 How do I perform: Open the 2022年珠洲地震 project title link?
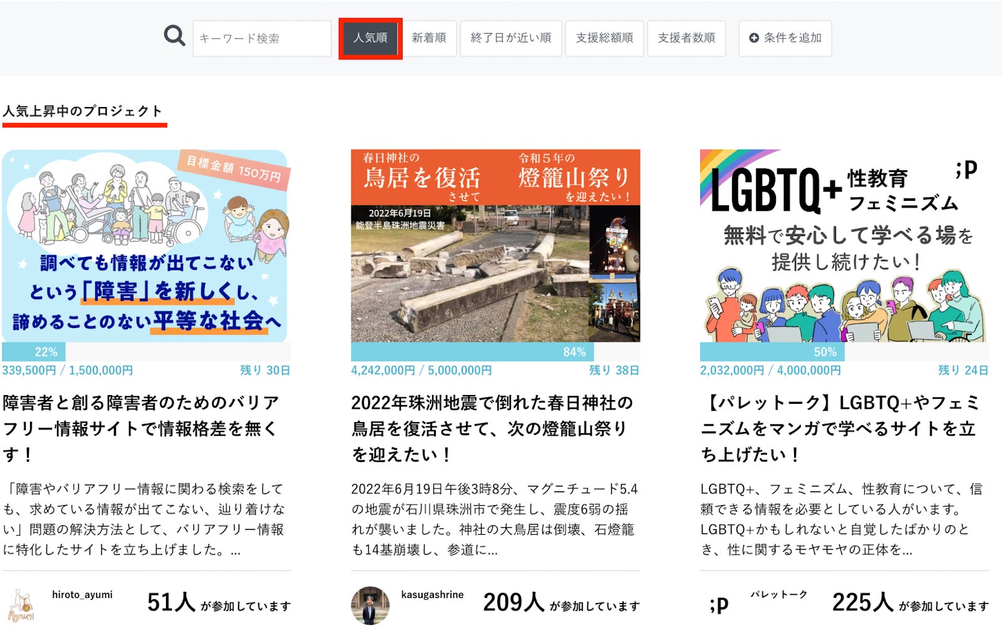click(492, 428)
